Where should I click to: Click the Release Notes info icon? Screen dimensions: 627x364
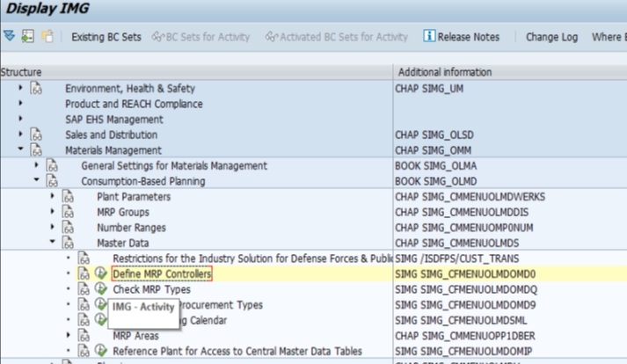[x=429, y=36]
